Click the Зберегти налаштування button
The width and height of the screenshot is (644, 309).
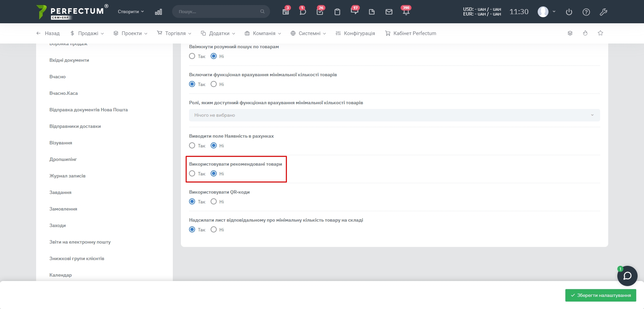(600, 295)
